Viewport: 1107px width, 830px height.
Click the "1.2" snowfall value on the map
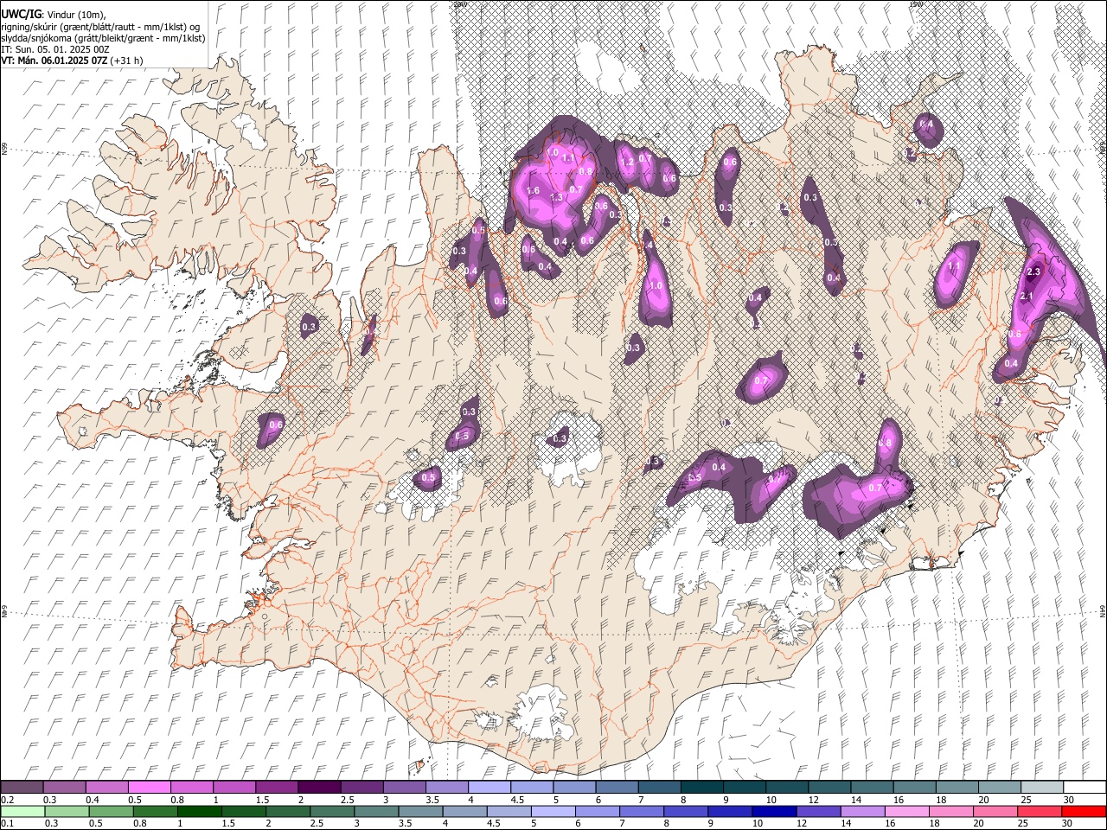pos(628,162)
